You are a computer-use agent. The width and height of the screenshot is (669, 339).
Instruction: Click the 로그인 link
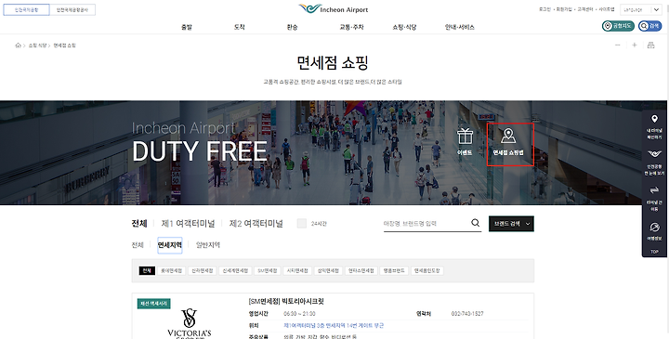coord(544,9)
